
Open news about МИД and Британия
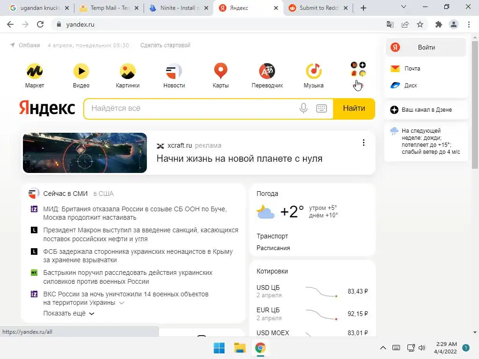[x=135, y=213]
